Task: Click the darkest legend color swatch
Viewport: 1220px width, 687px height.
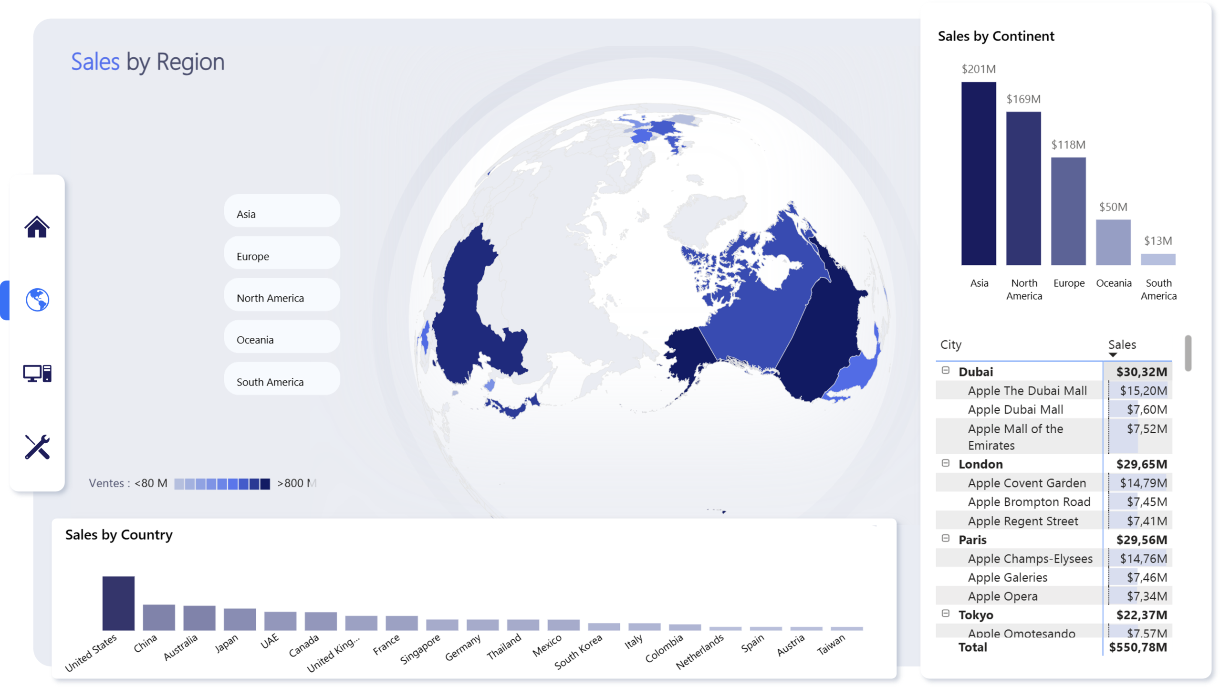Action: tap(265, 484)
